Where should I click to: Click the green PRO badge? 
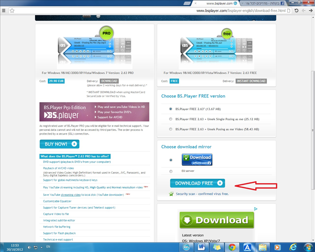click(107, 33)
